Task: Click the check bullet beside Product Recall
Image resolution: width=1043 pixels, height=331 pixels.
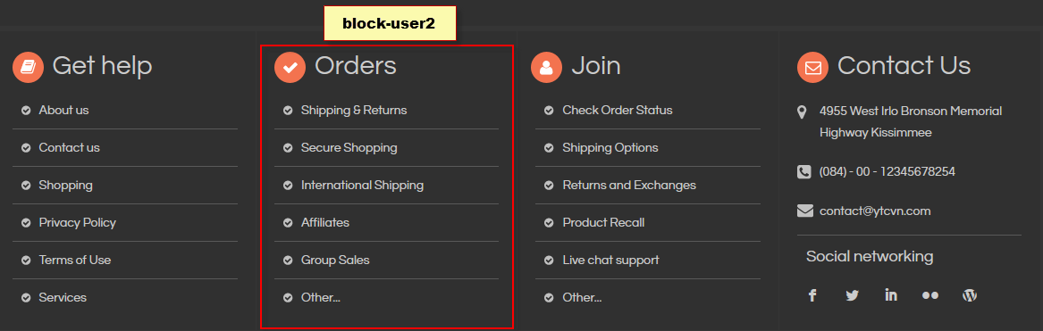Action: click(549, 223)
